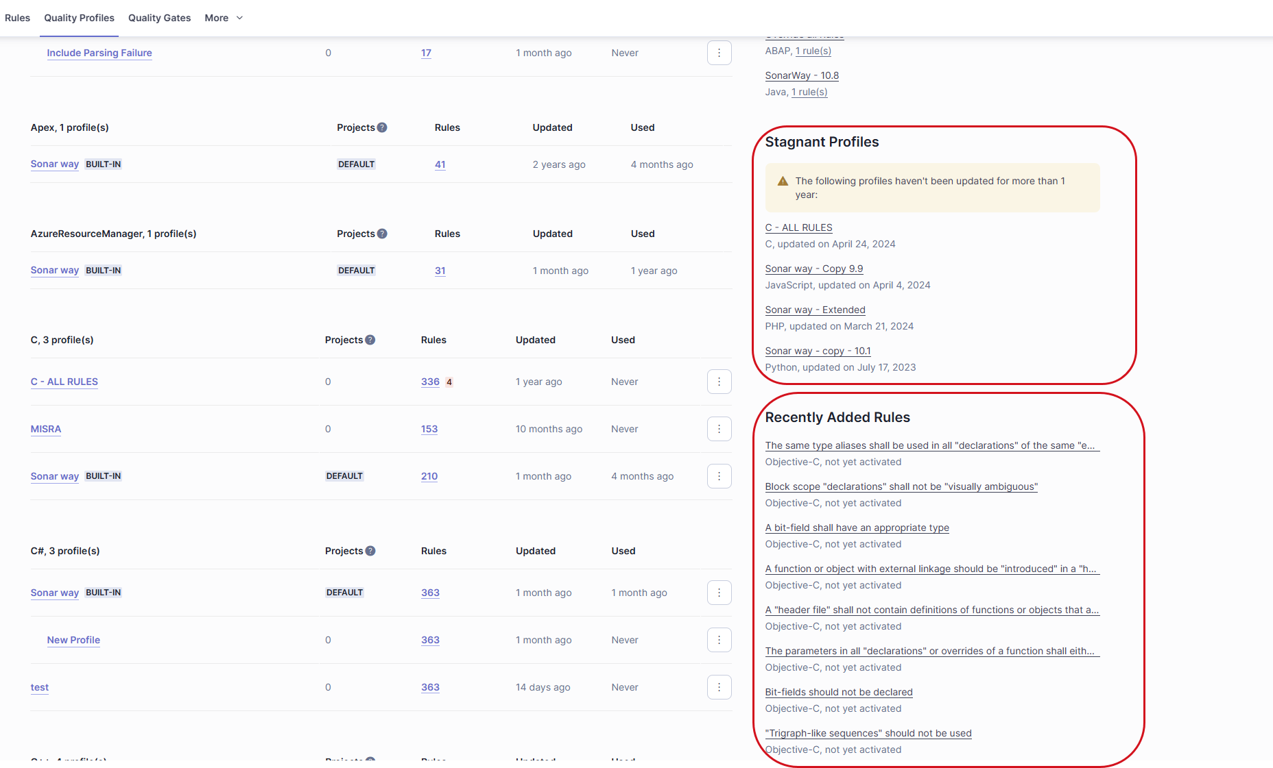Open the Sonar way - Copy 9.9 stagnant profile
The width and height of the screenshot is (1273, 768).
point(813,269)
